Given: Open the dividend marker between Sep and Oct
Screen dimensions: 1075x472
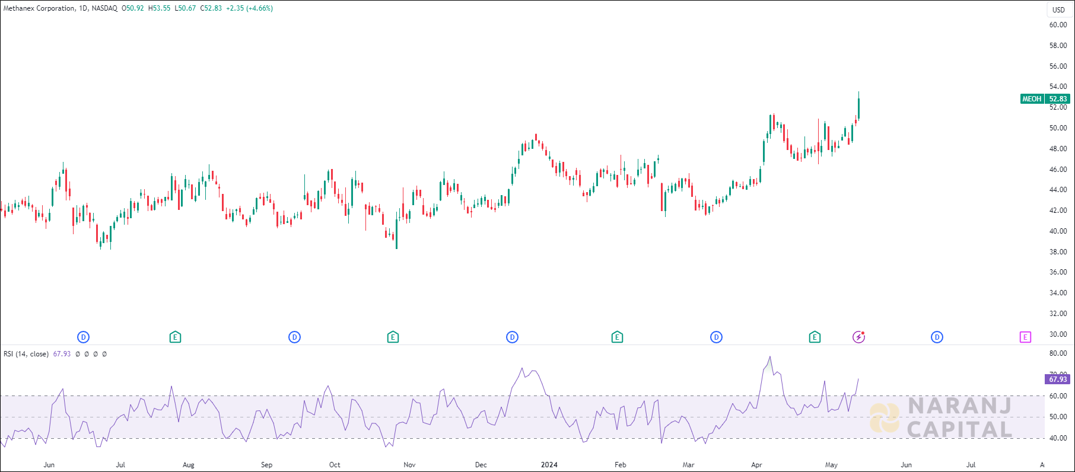Looking at the screenshot, I should tap(295, 337).
